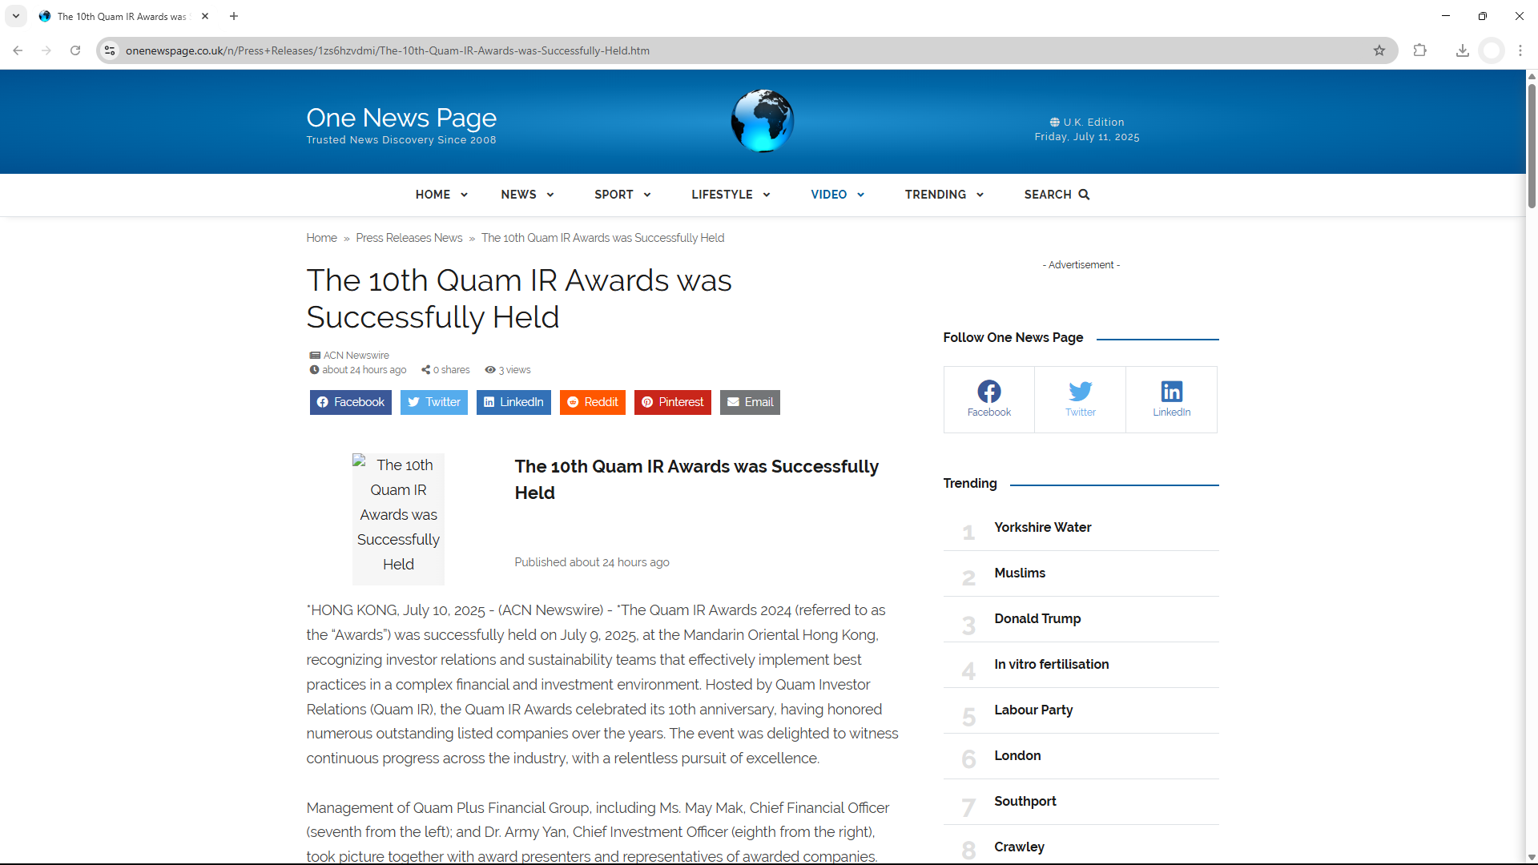Share article via Twitter button
The image size is (1538, 865).
(x=434, y=402)
